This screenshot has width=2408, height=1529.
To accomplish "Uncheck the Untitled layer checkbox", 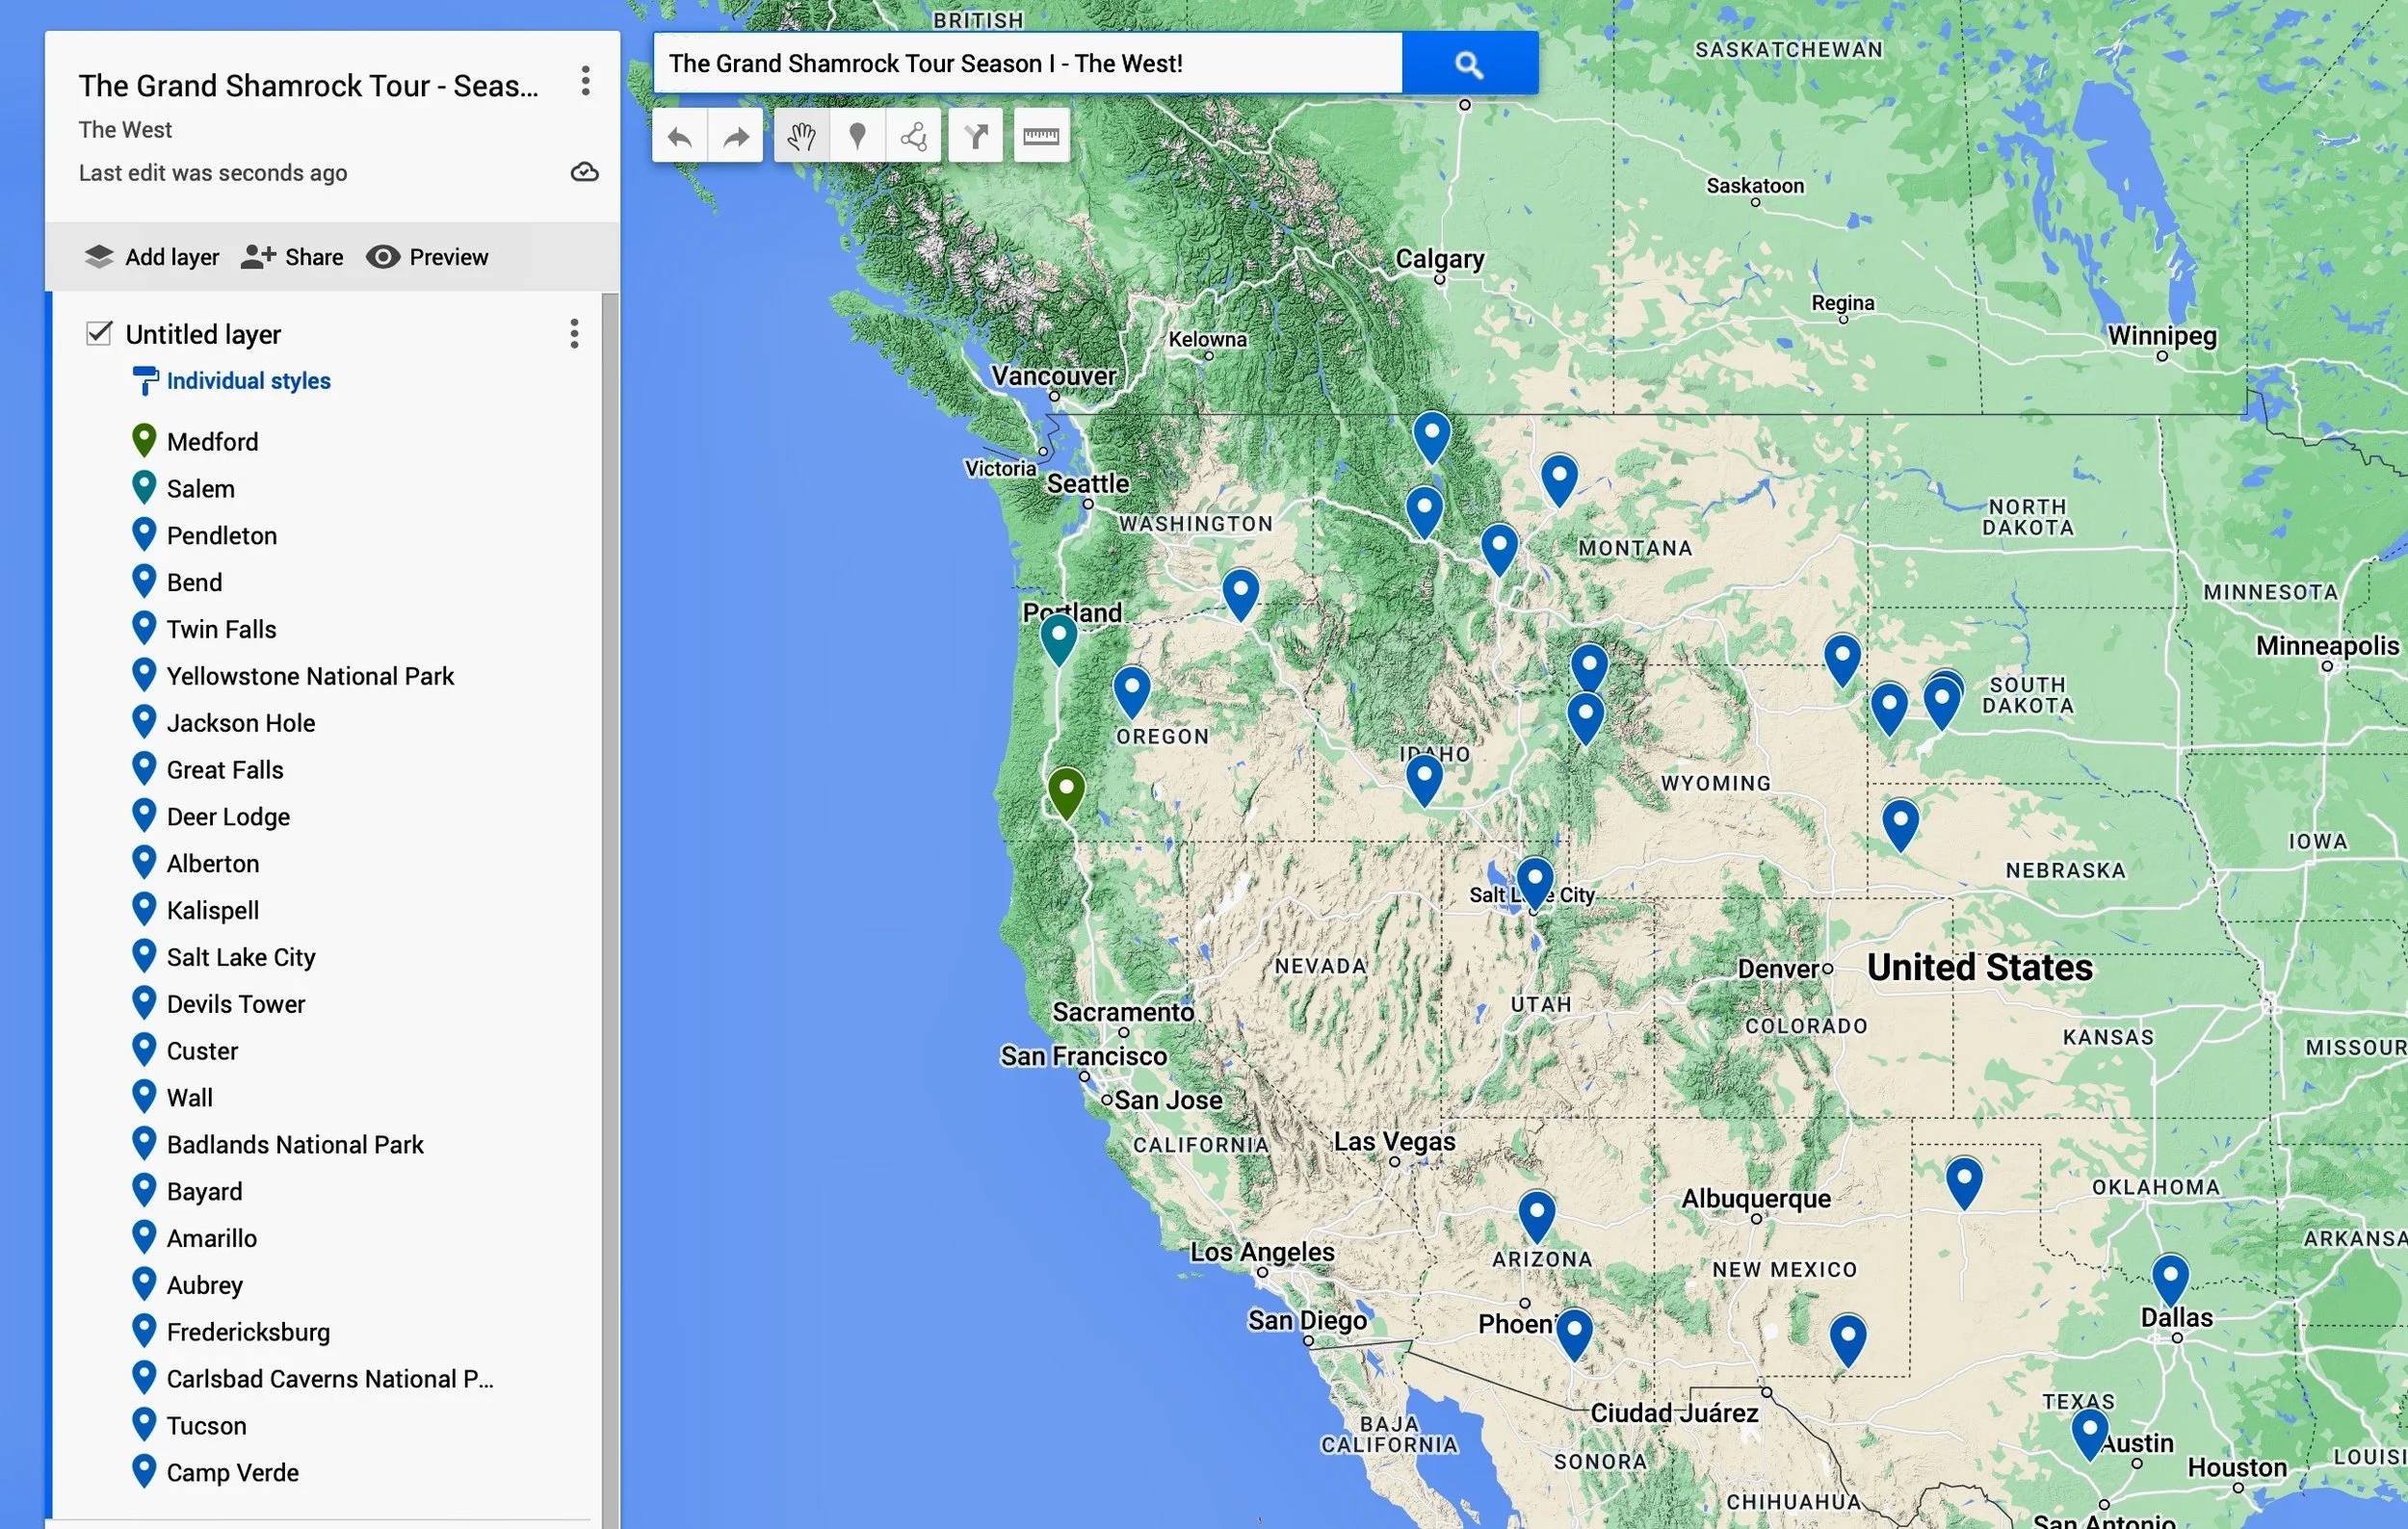I will [99, 333].
